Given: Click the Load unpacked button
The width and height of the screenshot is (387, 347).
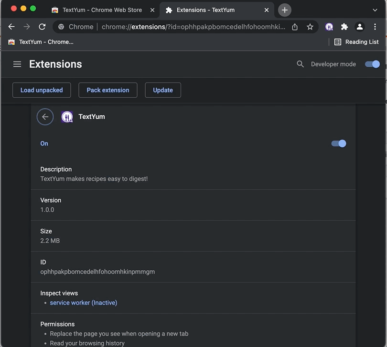Looking at the screenshot, I should 42,90.
